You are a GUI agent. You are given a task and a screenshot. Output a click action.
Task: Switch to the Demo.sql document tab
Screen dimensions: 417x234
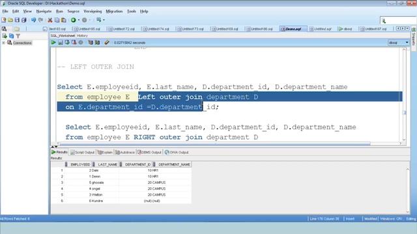pos(293,29)
